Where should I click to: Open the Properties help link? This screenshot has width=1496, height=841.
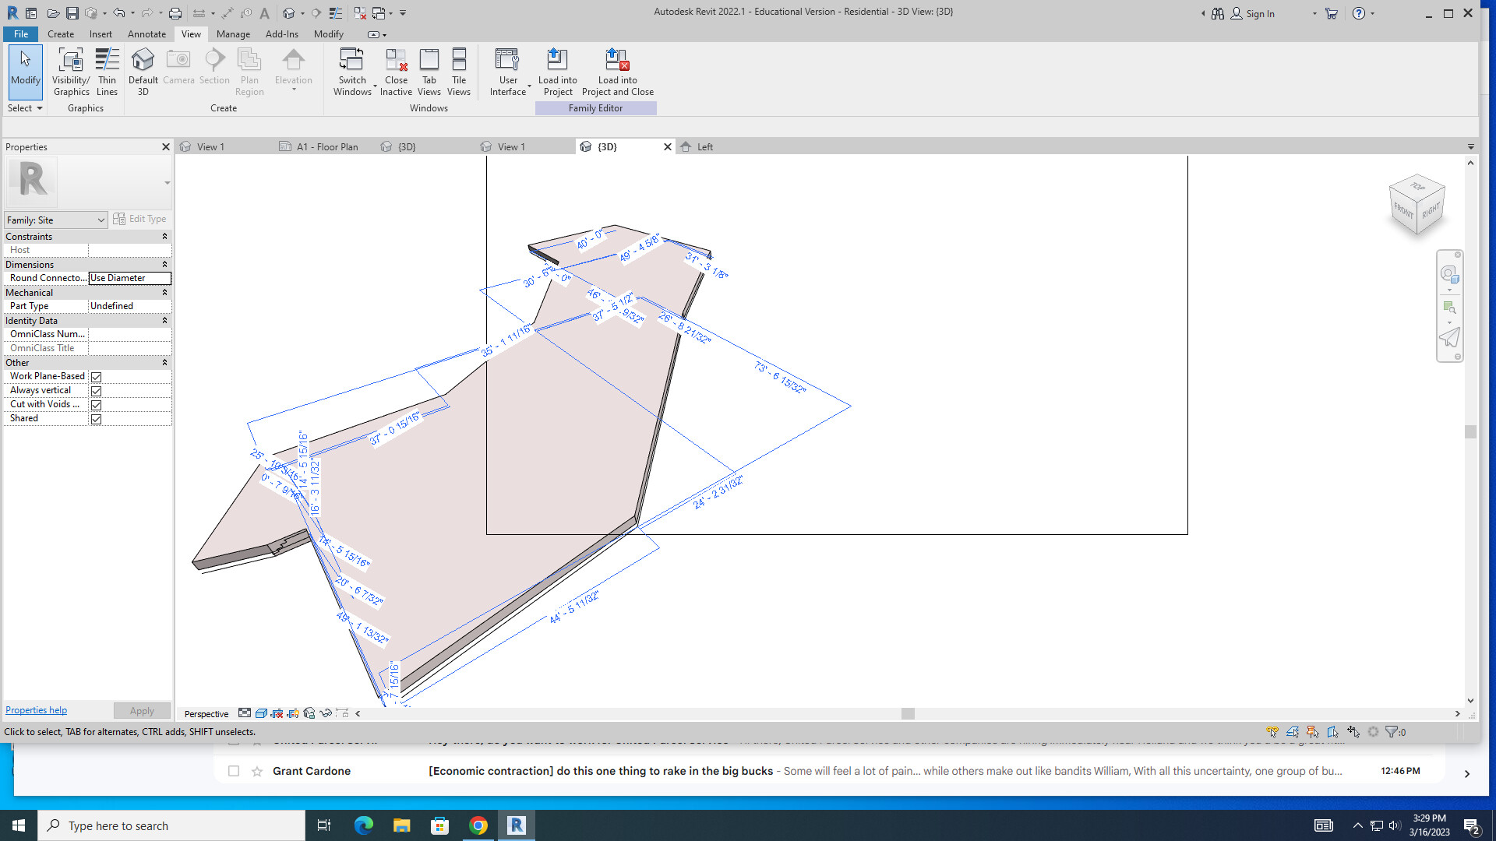tap(36, 710)
